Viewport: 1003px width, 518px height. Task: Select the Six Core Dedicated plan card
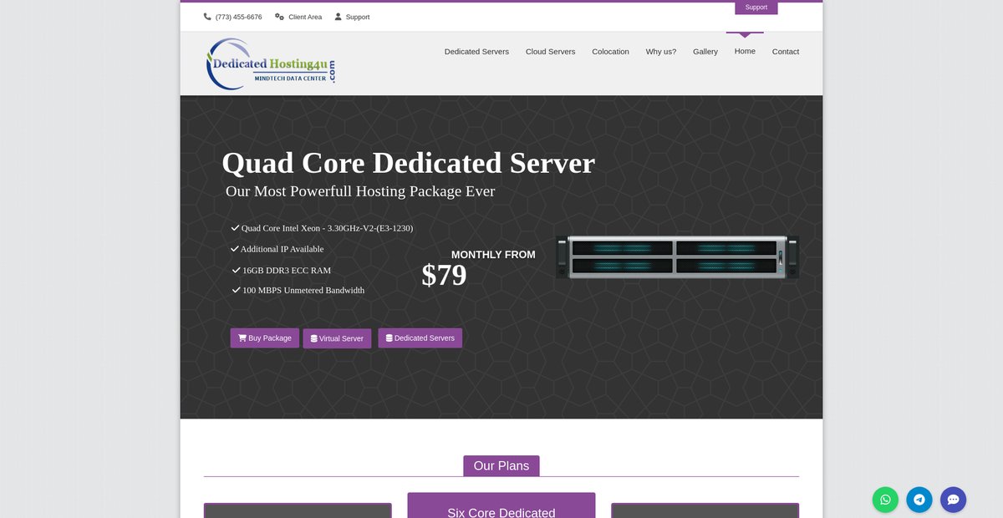(x=501, y=505)
